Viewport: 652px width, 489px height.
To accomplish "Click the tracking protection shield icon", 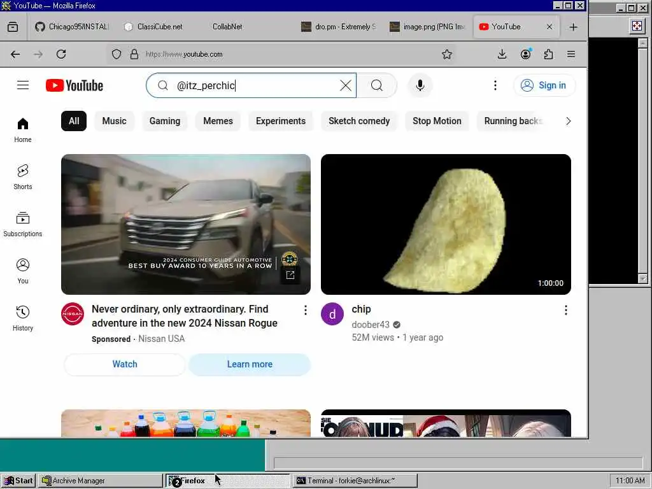I will (117, 54).
